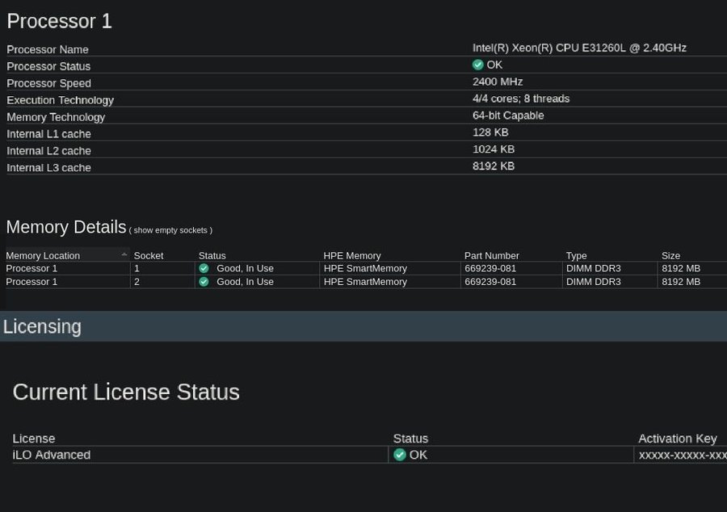Viewport: 727px width, 512px height.
Task: Click the 'show empty sockets' link
Action: coord(170,230)
